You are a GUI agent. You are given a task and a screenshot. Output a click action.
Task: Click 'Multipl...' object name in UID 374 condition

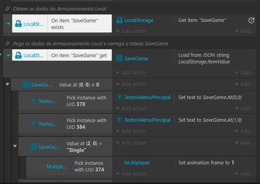(56, 166)
